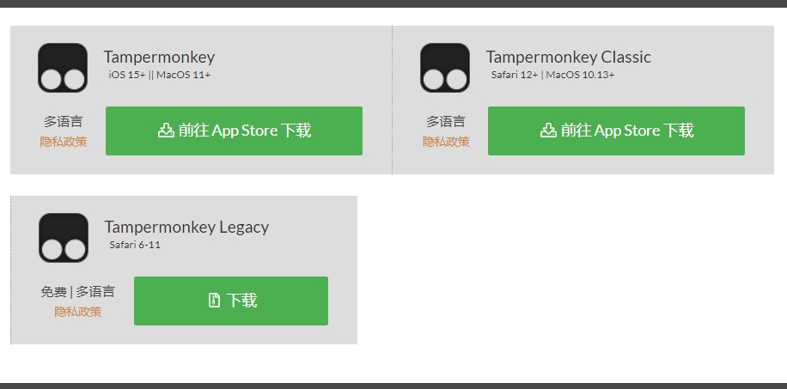This screenshot has width=787, height=389.
Task: Open App Store download for Tampermonkey Classic
Action: [616, 131]
